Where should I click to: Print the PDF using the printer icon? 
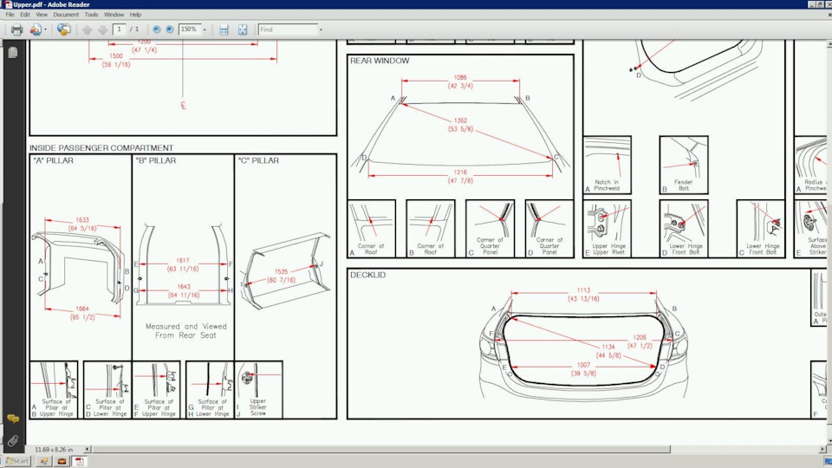tap(16, 29)
